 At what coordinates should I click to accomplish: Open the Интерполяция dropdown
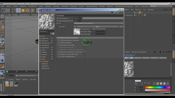click(99, 29)
